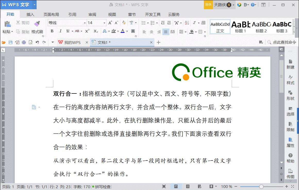Toggle strikethrough AB formatting
This screenshot has width=299, height=190.
[x=77, y=31]
